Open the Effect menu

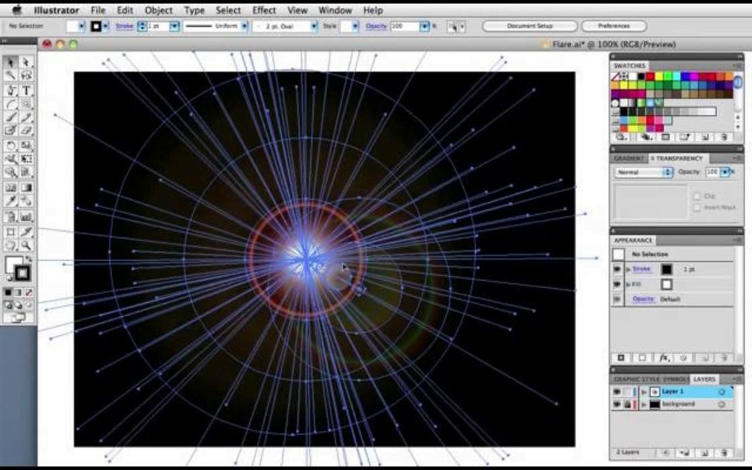point(264,10)
